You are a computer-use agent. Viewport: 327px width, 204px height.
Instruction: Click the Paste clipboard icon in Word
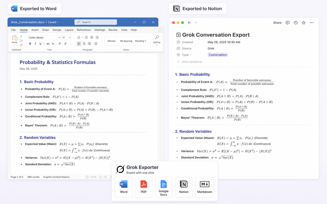15,38
